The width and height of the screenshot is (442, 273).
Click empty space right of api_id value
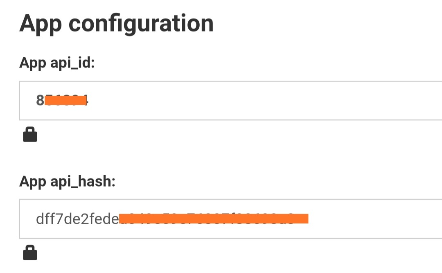point(266,100)
